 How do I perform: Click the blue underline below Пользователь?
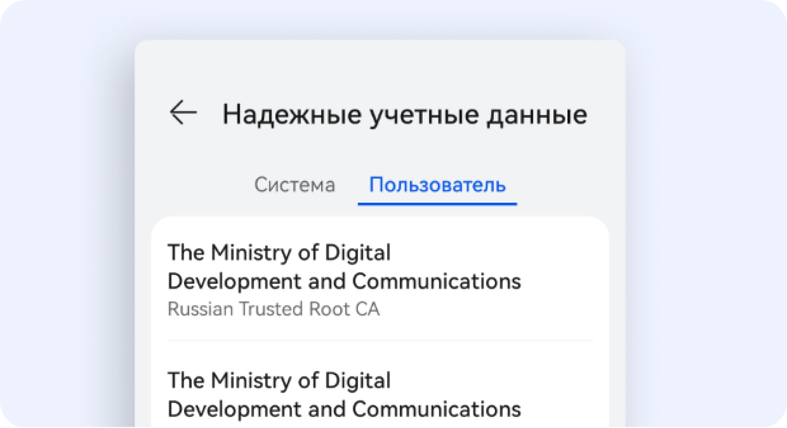(437, 204)
